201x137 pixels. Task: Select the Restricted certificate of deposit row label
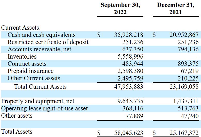pos(48,42)
